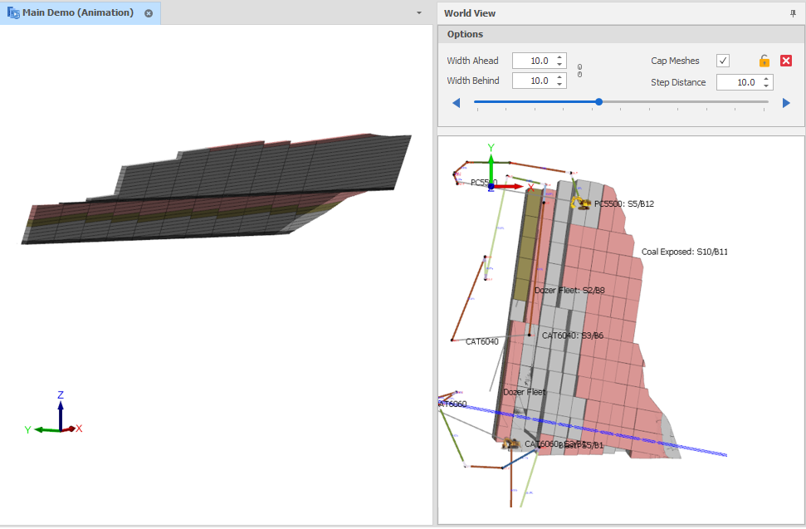
Task: Click the orange unlock padlock icon
Action: pos(764,61)
